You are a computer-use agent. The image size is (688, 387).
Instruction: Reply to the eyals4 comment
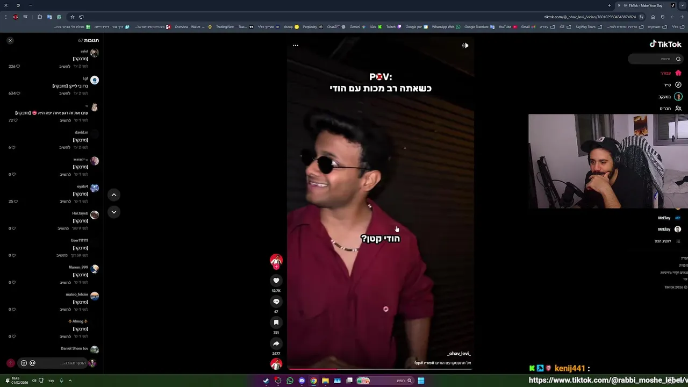pyautogui.click(x=64, y=202)
